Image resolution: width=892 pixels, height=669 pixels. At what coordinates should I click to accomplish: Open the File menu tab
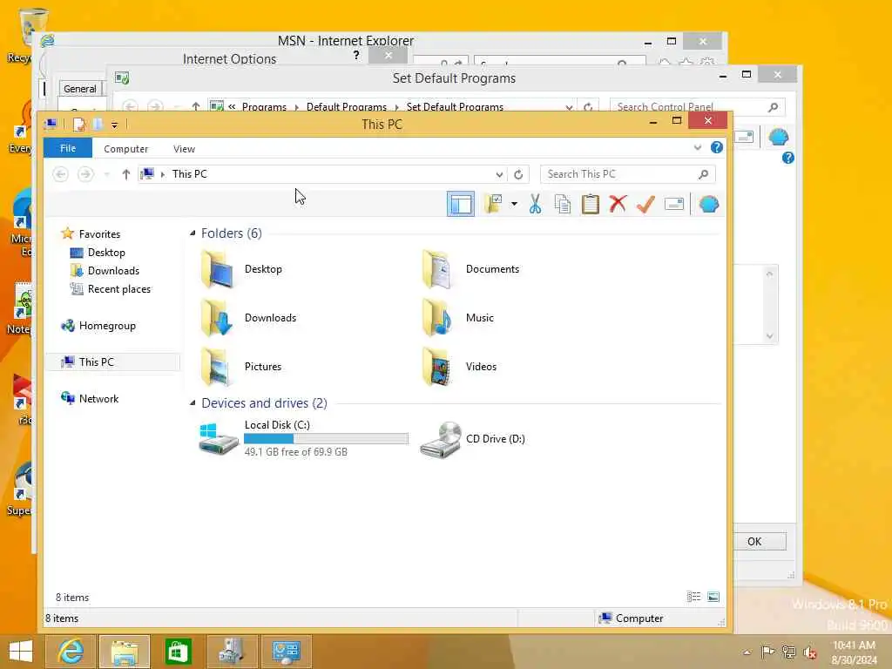click(68, 148)
